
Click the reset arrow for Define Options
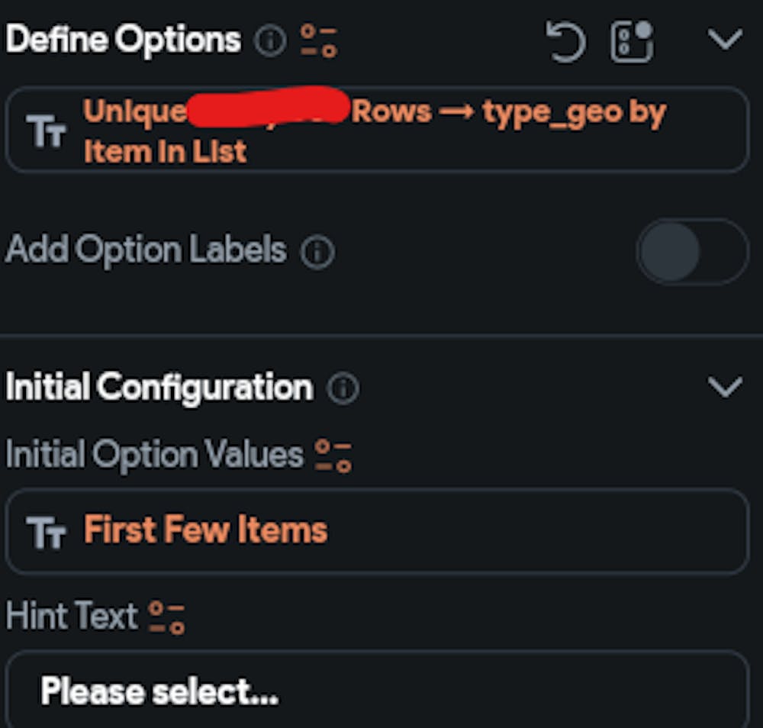pos(565,41)
